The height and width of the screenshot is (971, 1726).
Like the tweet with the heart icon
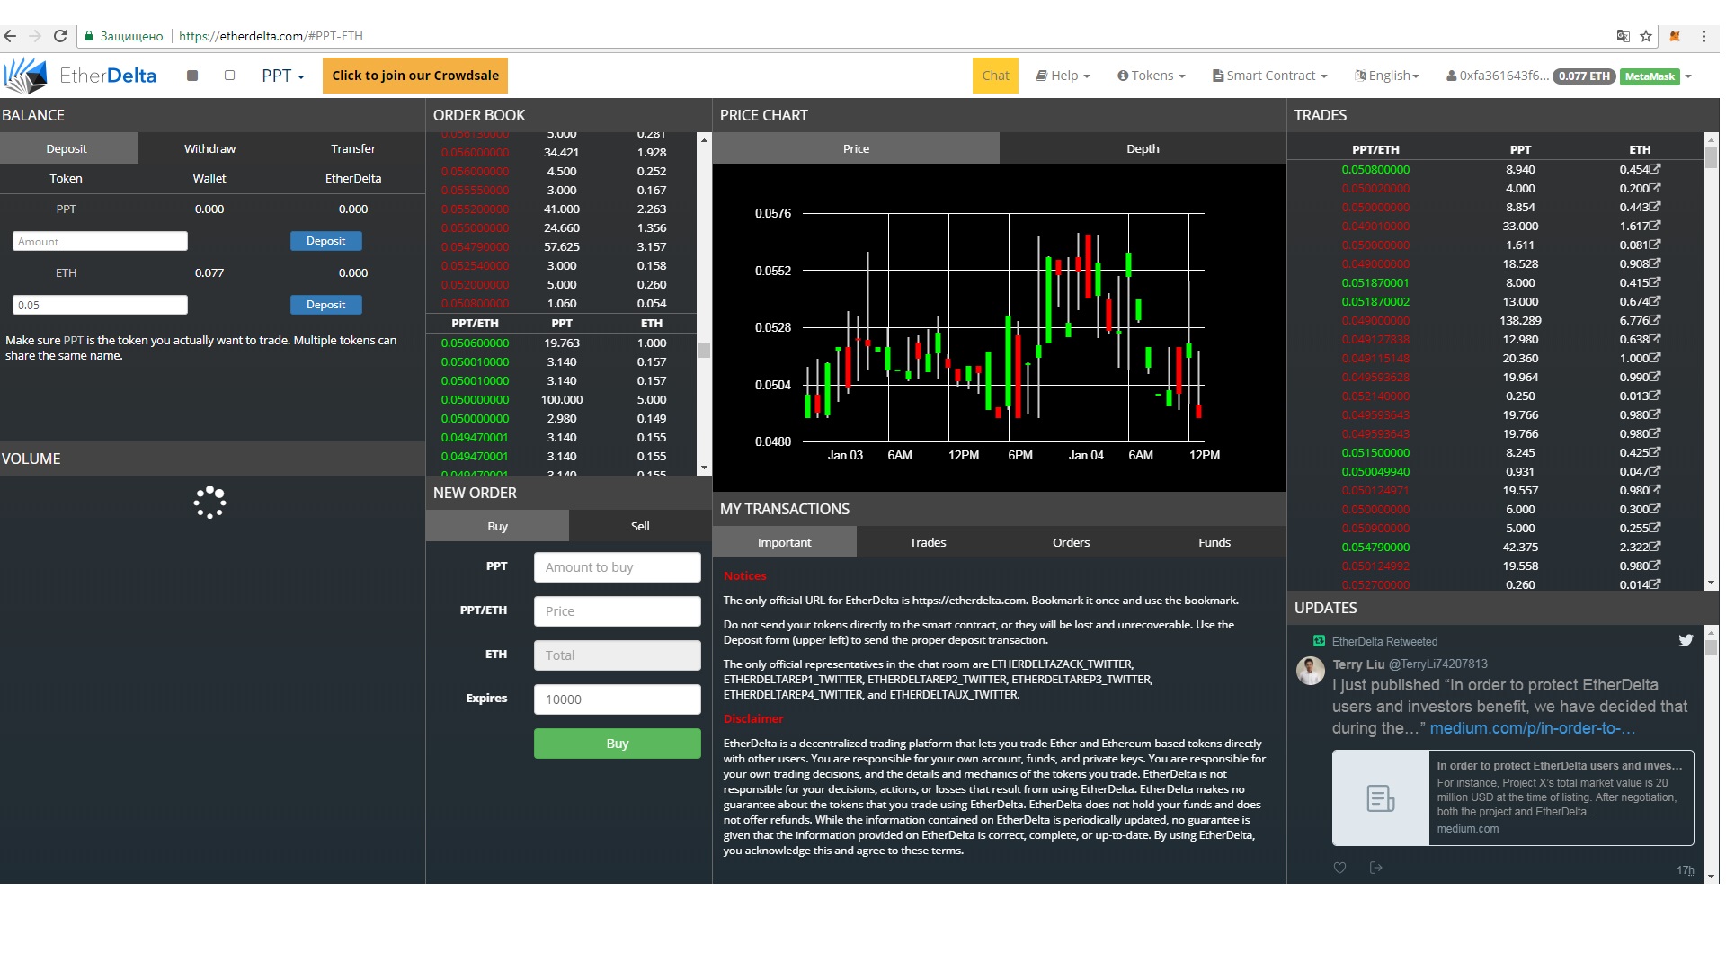(x=1339, y=868)
